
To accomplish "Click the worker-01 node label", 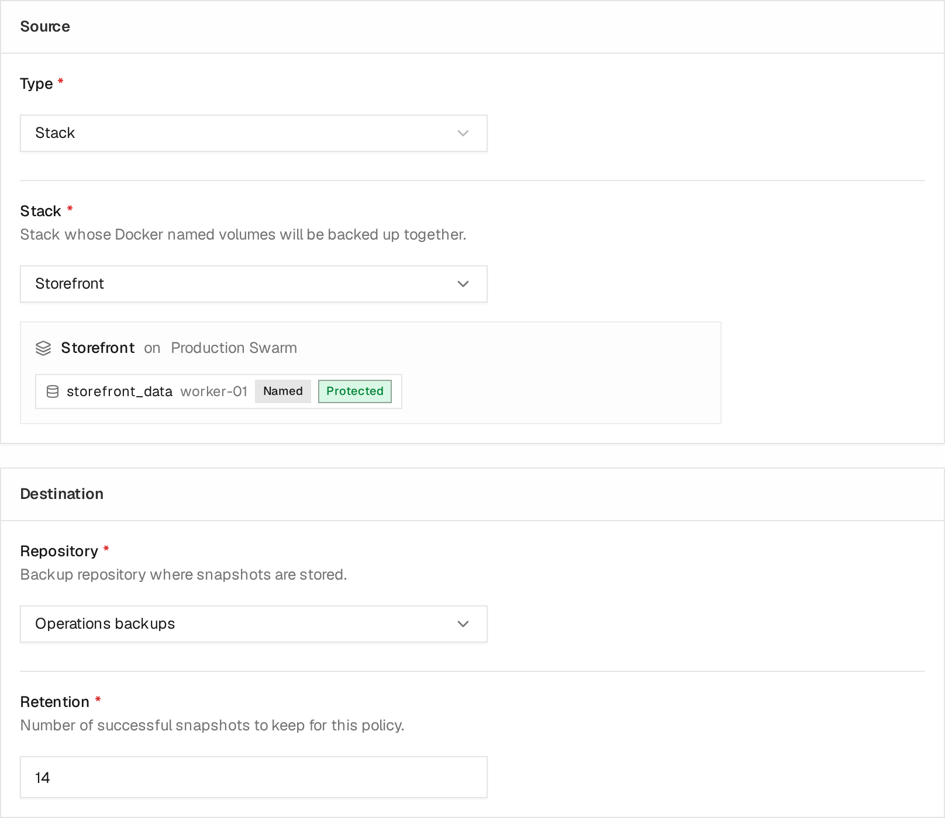I will coord(214,391).
